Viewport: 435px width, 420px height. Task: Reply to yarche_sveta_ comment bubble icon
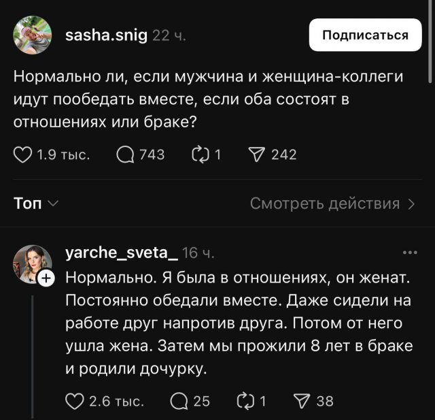tap(179, 401)
